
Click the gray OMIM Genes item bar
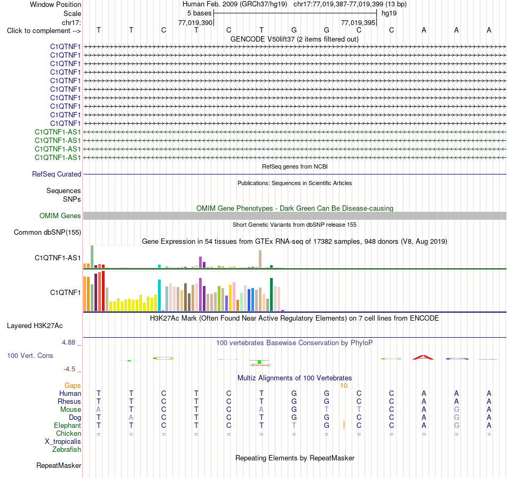click(x=295, y=216)
